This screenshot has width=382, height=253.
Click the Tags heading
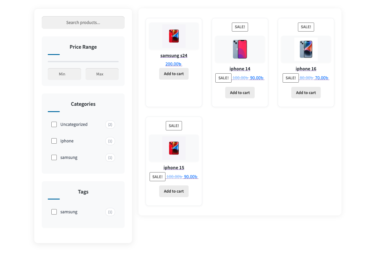tap(83, 192)
